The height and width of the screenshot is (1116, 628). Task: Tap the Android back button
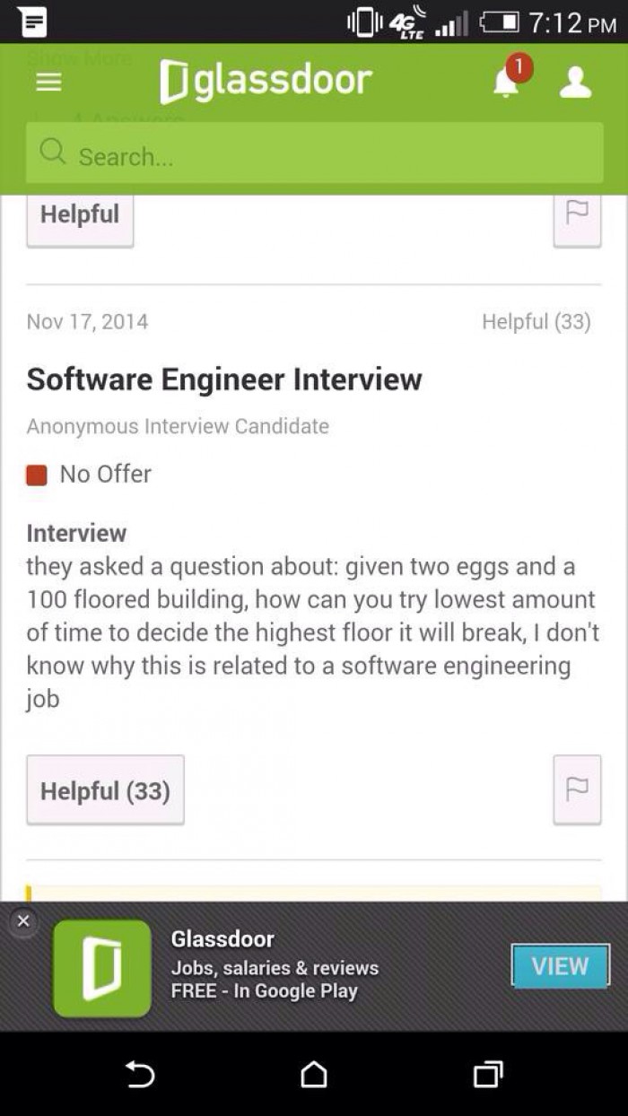click(140, 1074)
